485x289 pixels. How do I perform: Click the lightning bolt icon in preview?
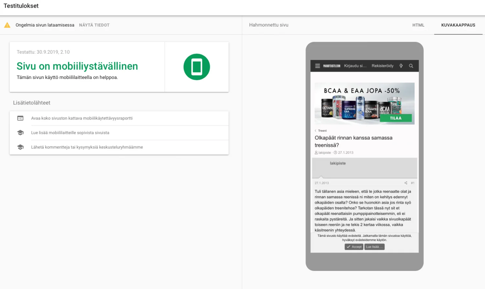(x=401, y=66)
